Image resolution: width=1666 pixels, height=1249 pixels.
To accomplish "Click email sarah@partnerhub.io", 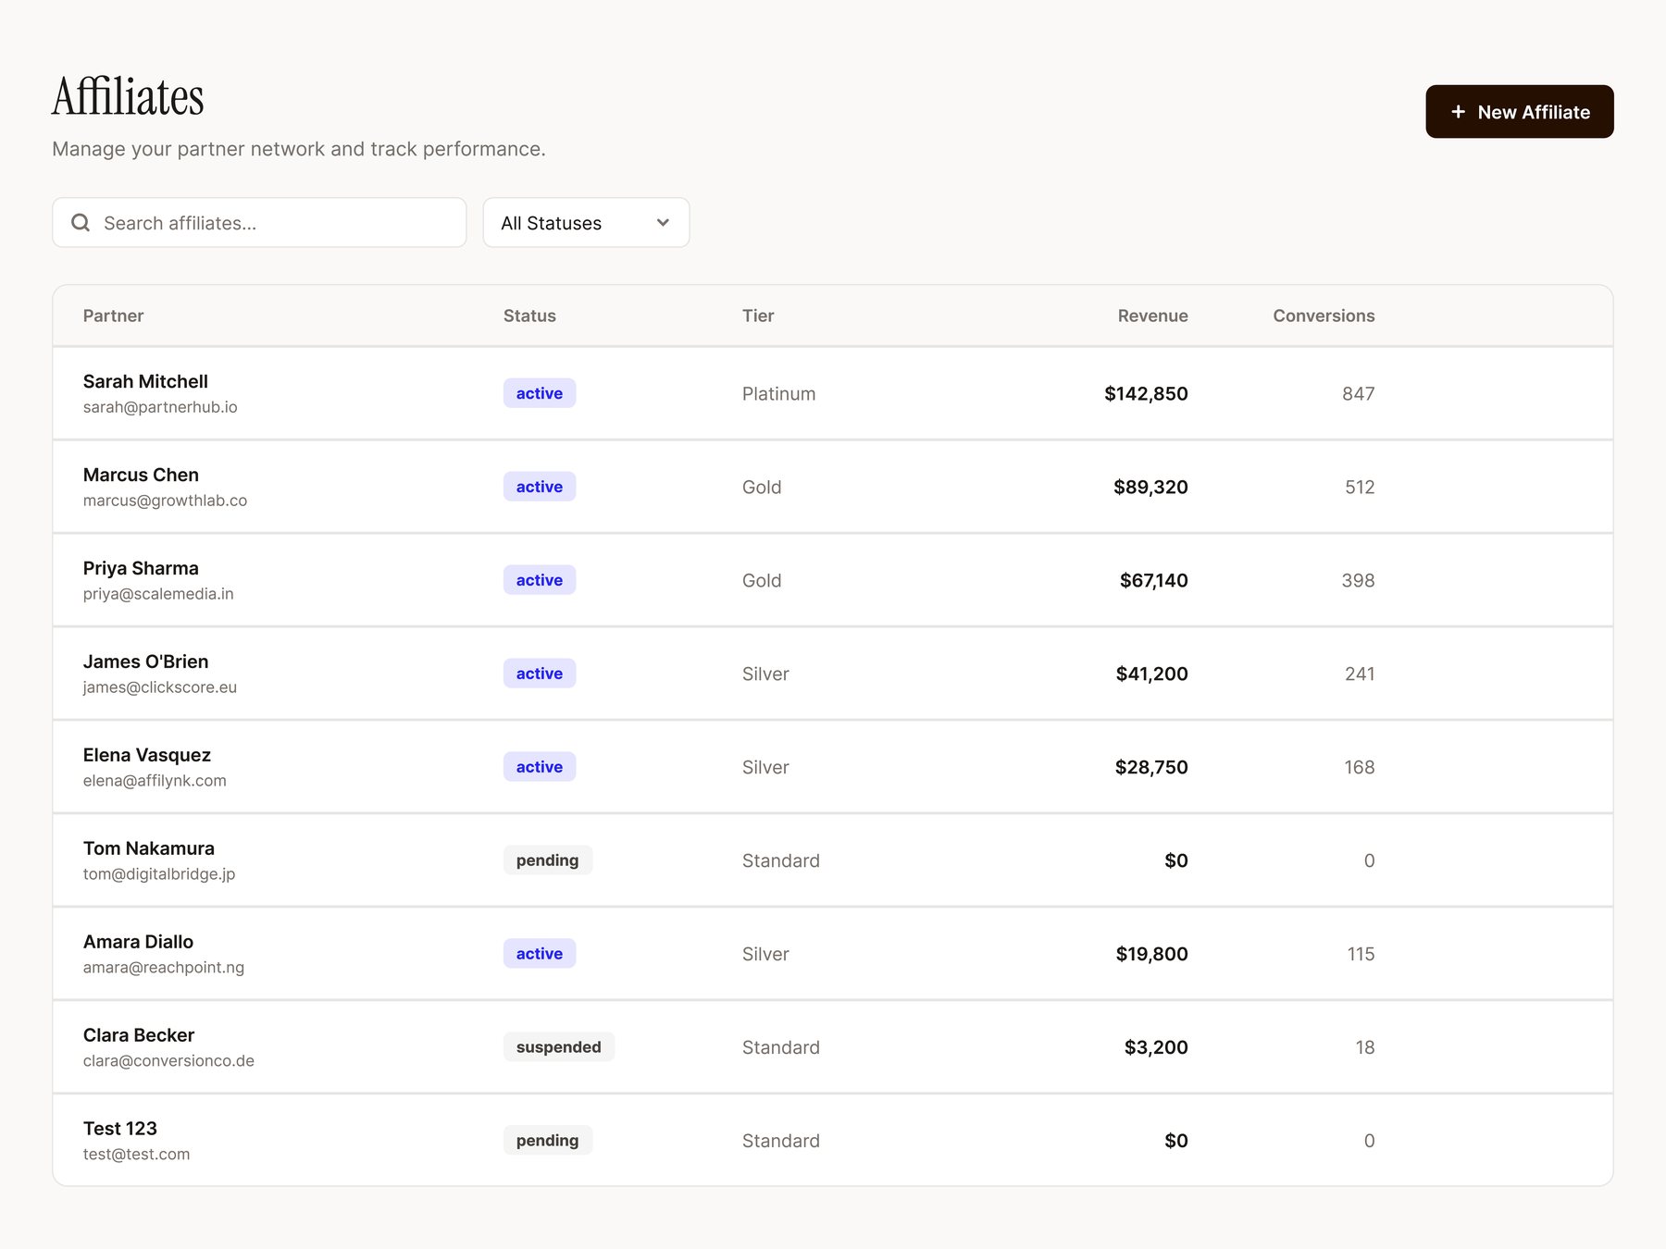I will (160, 407).
